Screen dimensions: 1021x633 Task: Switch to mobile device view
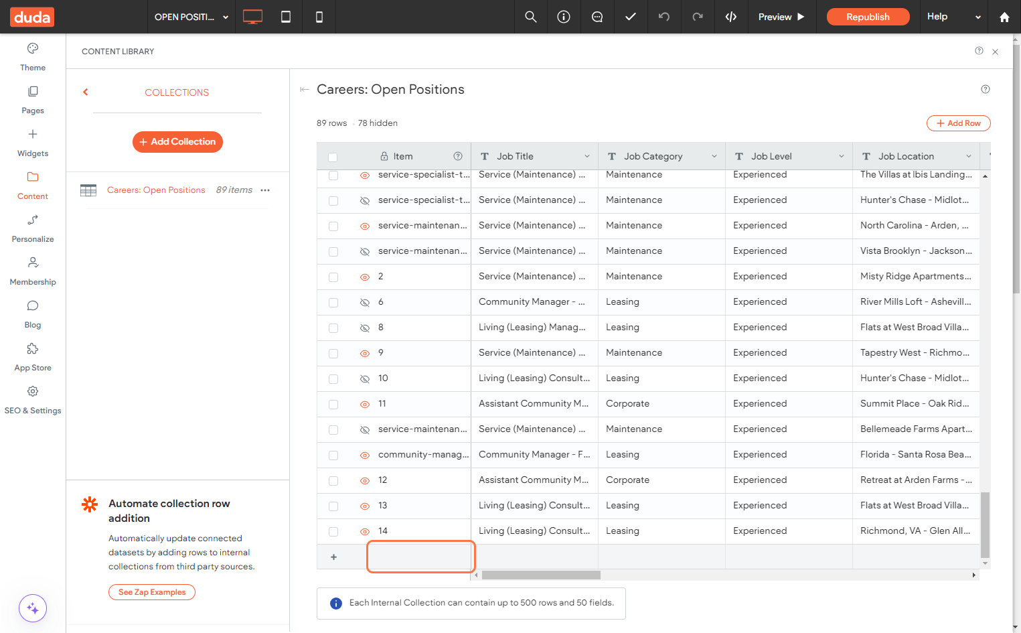[x=319, y=17]
